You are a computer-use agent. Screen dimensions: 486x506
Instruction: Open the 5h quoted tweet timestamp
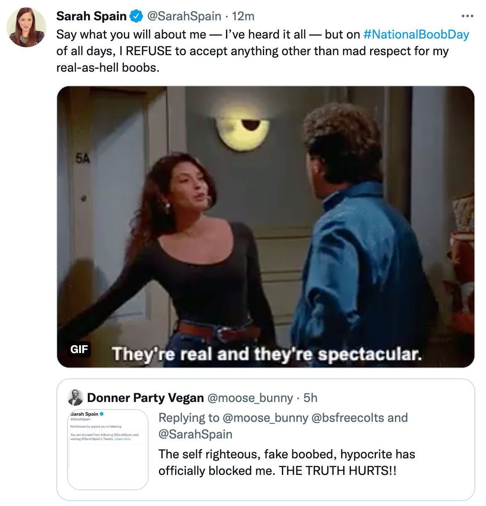310,398
